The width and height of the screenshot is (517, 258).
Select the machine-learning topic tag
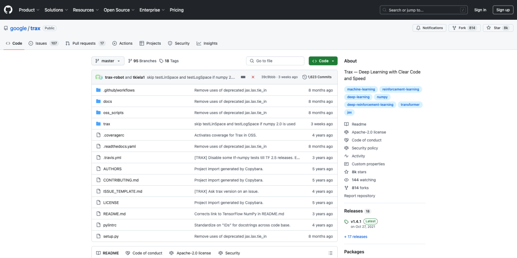pos(361,89)
